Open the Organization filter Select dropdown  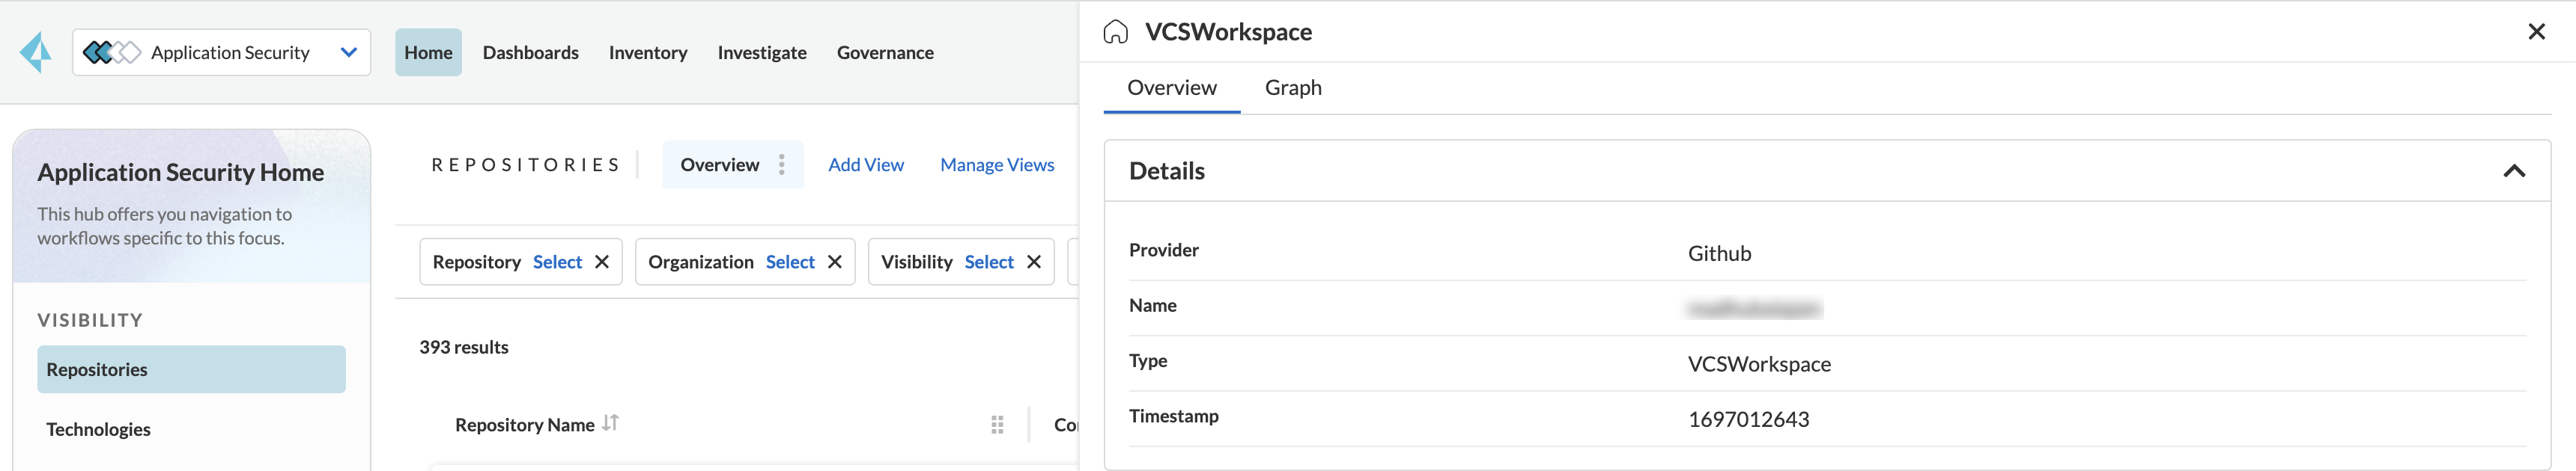(790, 262)
